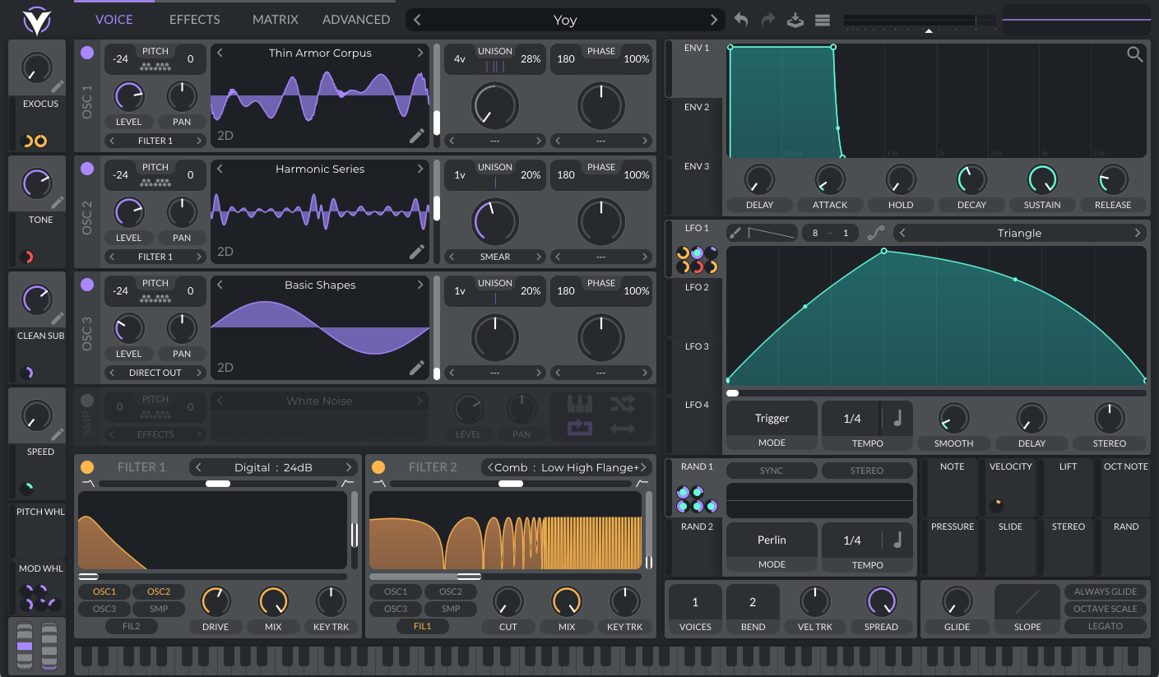Image resolution: width=1159 pixels, height=677 pixels.
Task: Enable the SMP sampler power button
Action: pyautogui.click(x=87, y=401)
